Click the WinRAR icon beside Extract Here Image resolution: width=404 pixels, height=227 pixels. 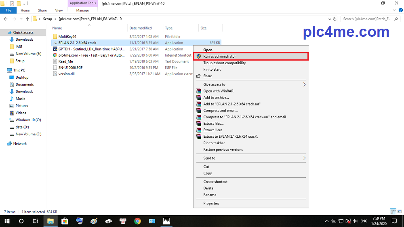pyautogui.click(x=198, y=130)
